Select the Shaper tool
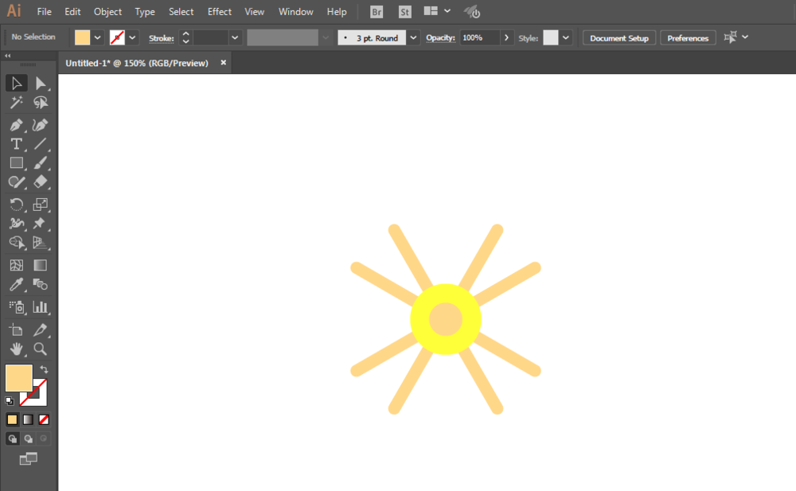This screenshot has height=491, width=796. click(x=16, y=182)
